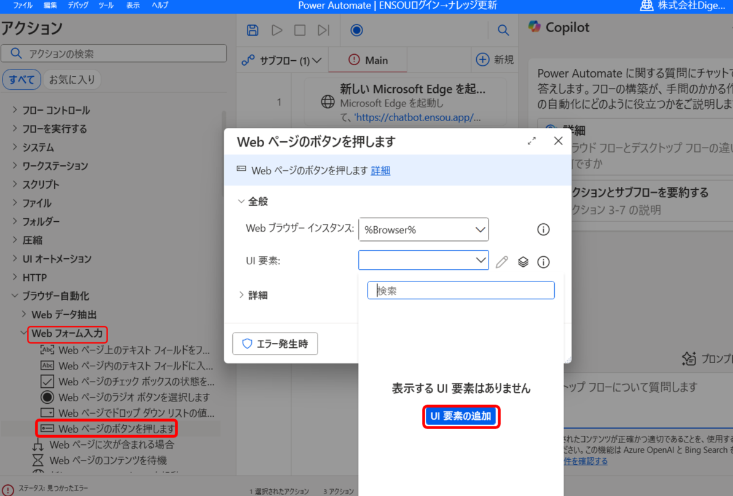Run next action with the step icon

coord(323,30)
